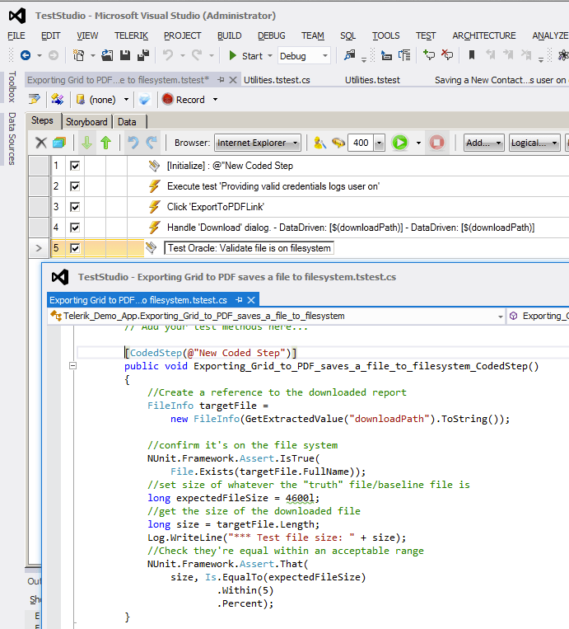Move step down with green down arrow
Viewport: 569px width, 629px height.
click(86, 143)
